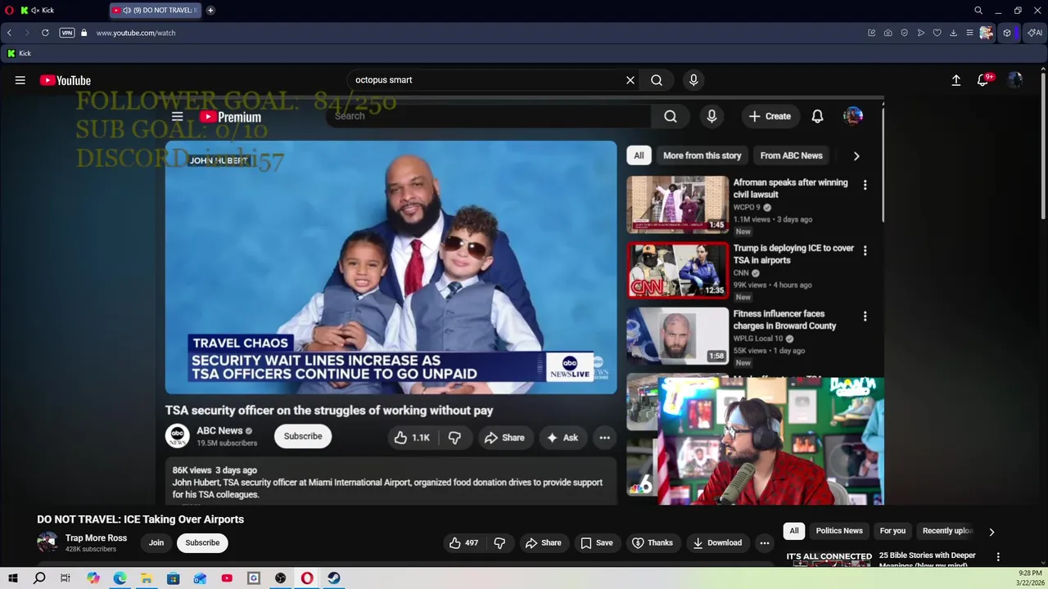Viewport: 1048px width, 589px height.
Task: Open the embedded Premium guide menu icon
Action: pos(177,116)
